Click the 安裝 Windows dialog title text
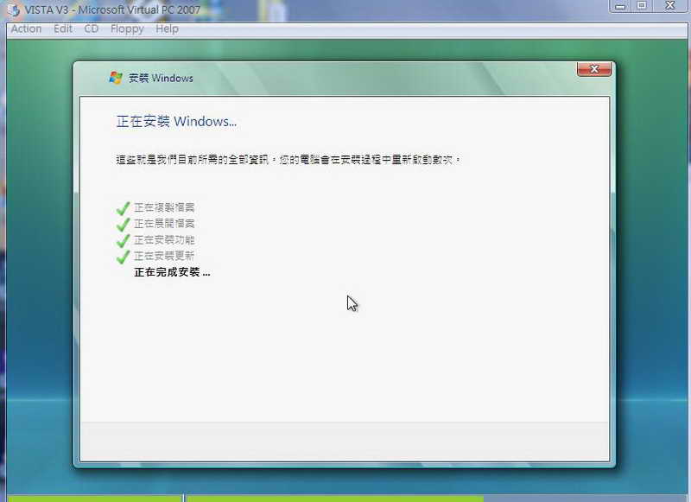This screenshot has width=691, height=502. coord(161,78)
